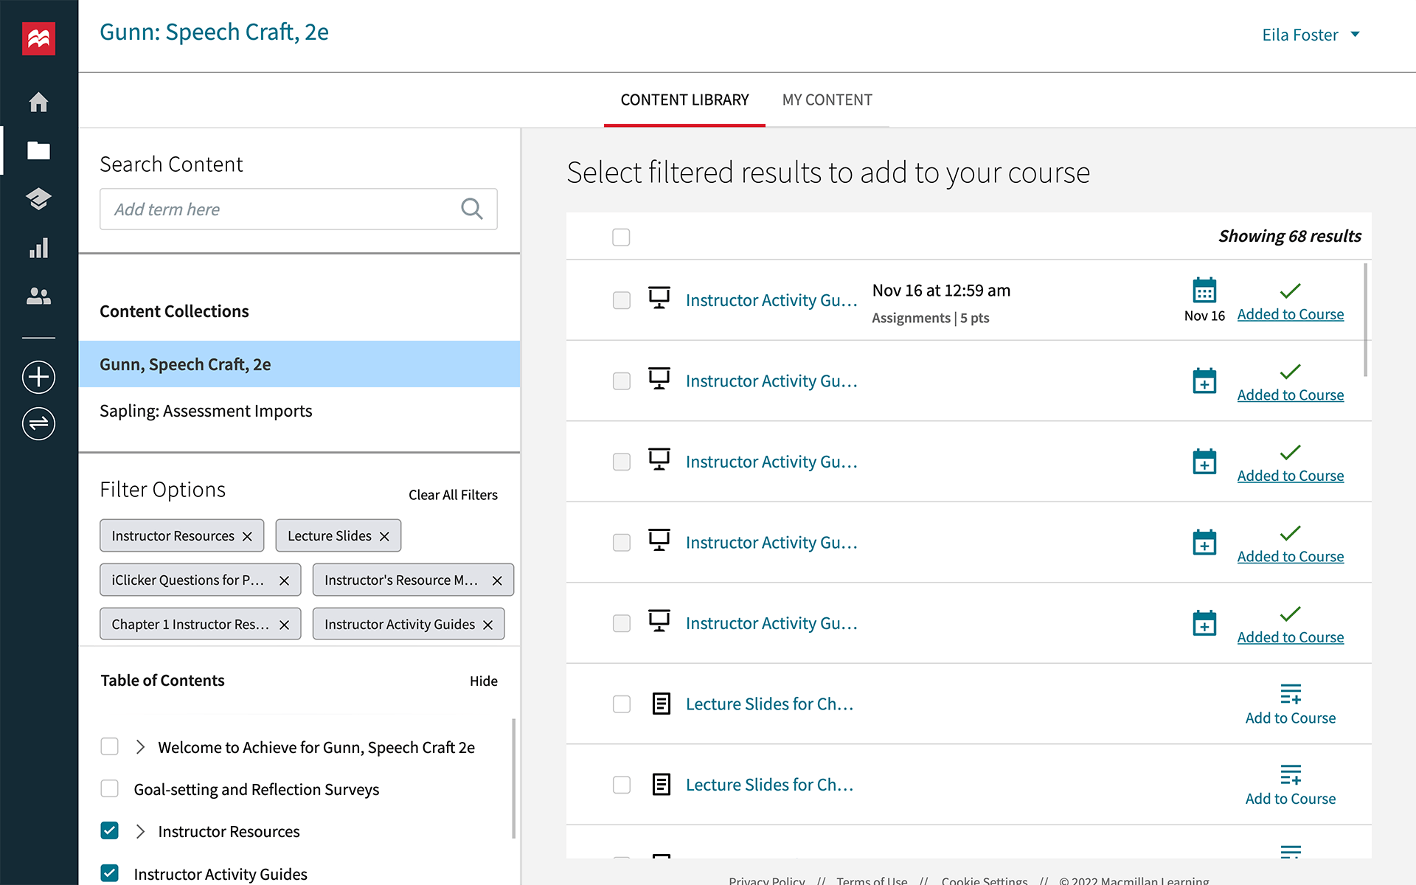Click the People/Roster icon in sidebar
This screenshot has height=885, width=1416.
[x=39, y=296]
